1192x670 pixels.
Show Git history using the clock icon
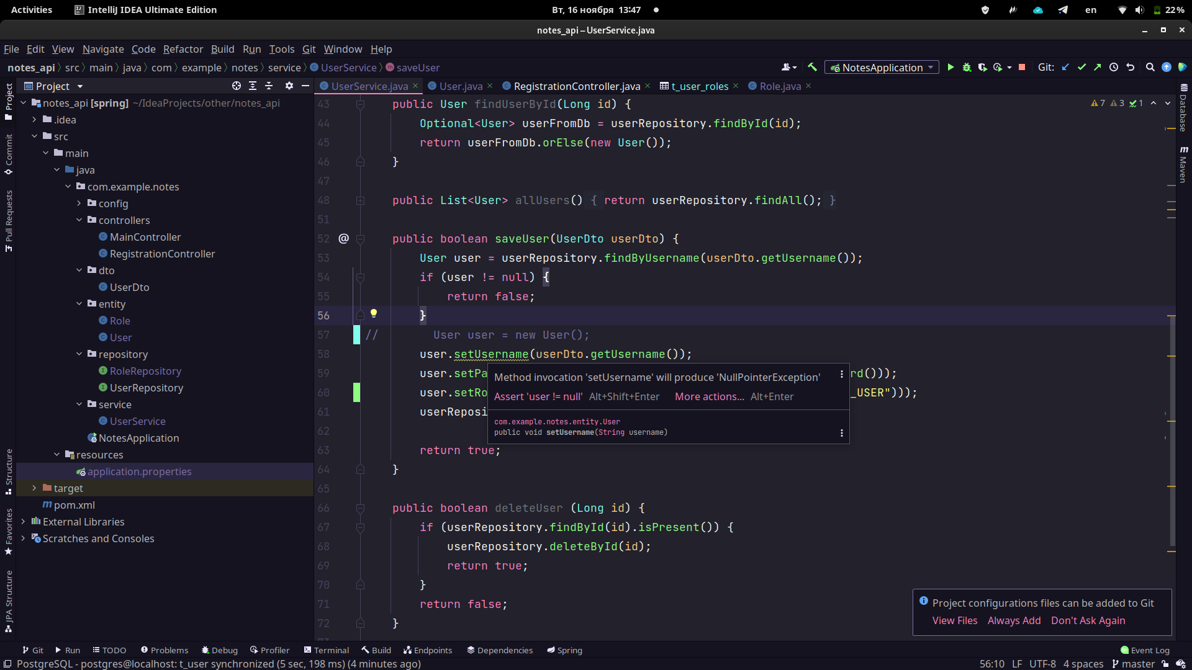coord(1114,67)
